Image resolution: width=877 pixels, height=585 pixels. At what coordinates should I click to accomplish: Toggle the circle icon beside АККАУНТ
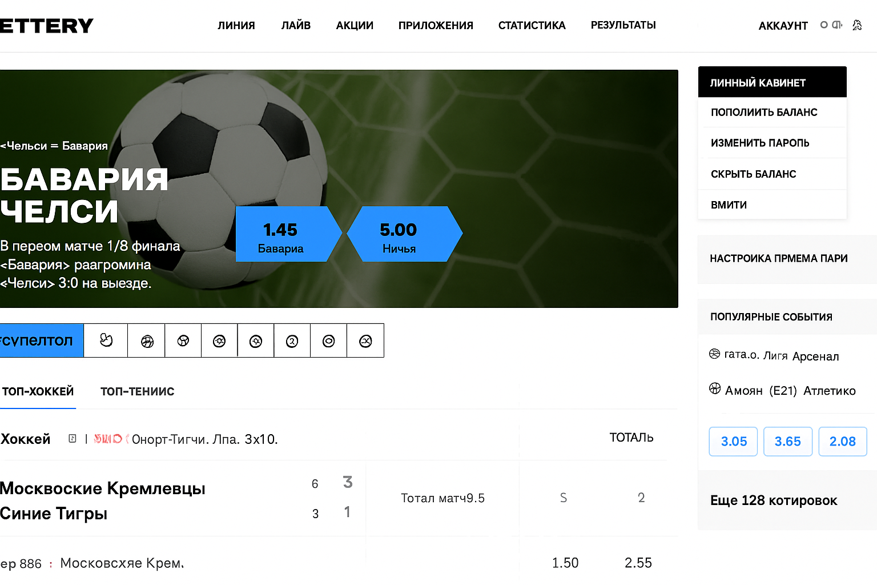click(x=824, y=25)
